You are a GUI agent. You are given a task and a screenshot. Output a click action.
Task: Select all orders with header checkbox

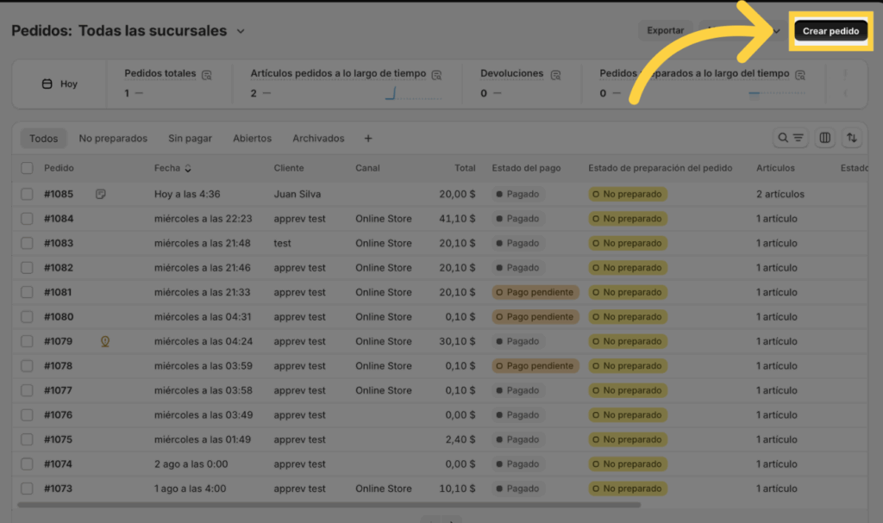27,168
